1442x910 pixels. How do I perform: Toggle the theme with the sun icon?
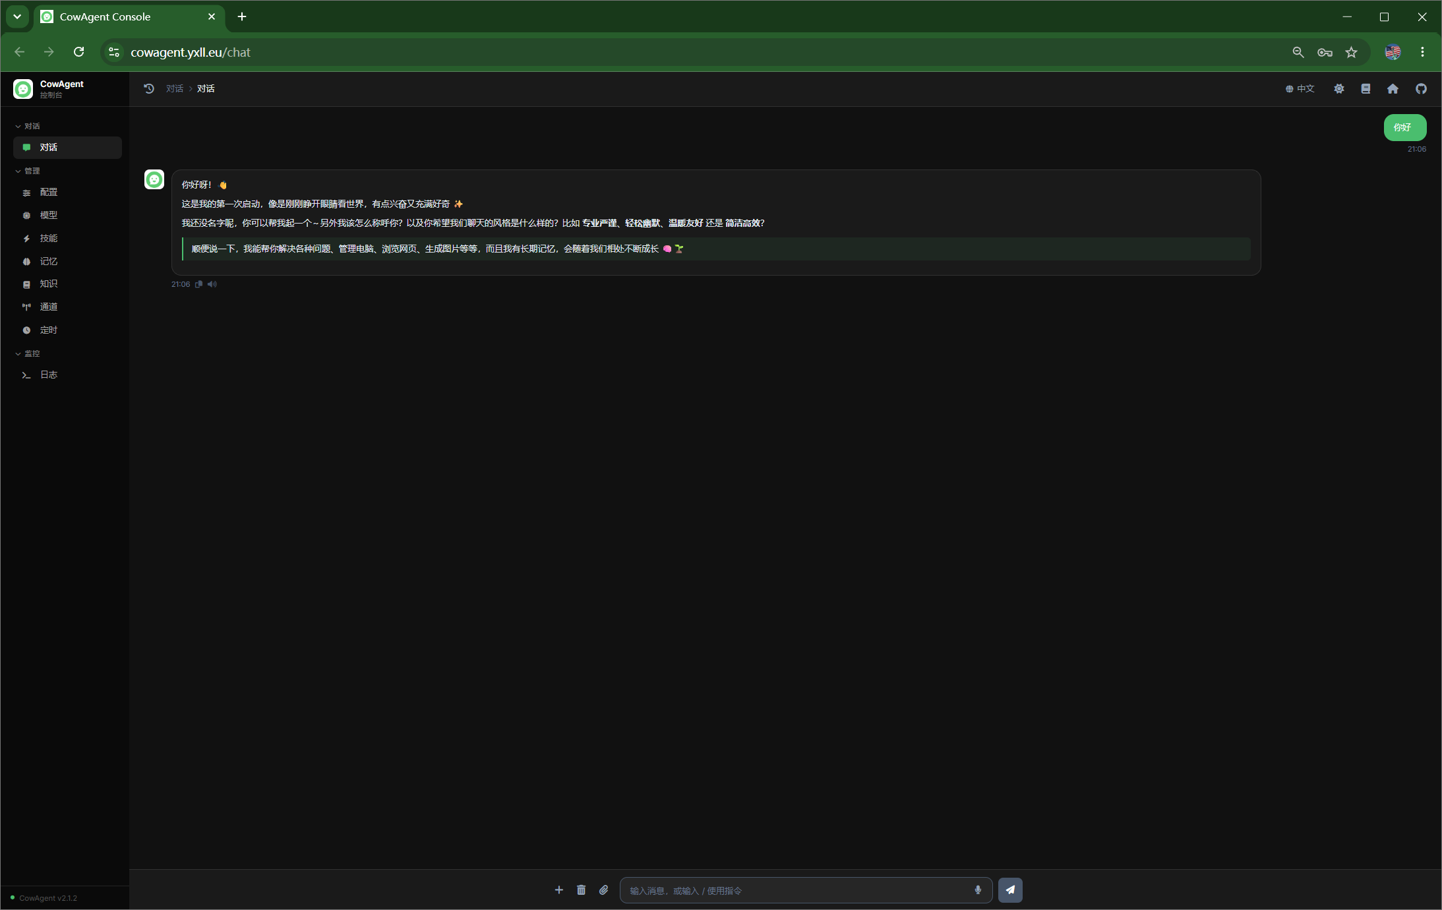pos(1338,88)
